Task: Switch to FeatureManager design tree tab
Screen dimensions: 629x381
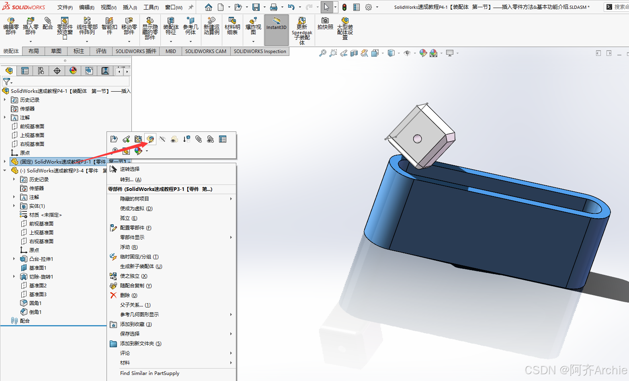Action: pyautogui.click(x=9, y=71)
